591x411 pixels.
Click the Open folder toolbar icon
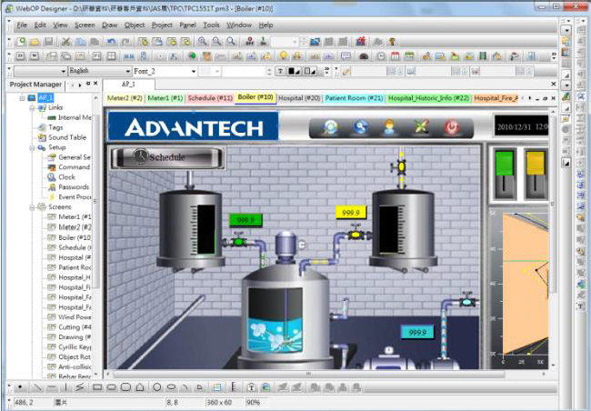point(35,42)
